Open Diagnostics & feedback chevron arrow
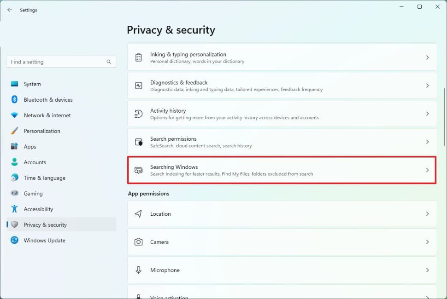This screenshot has height=299, width=447. coord(427,86)
